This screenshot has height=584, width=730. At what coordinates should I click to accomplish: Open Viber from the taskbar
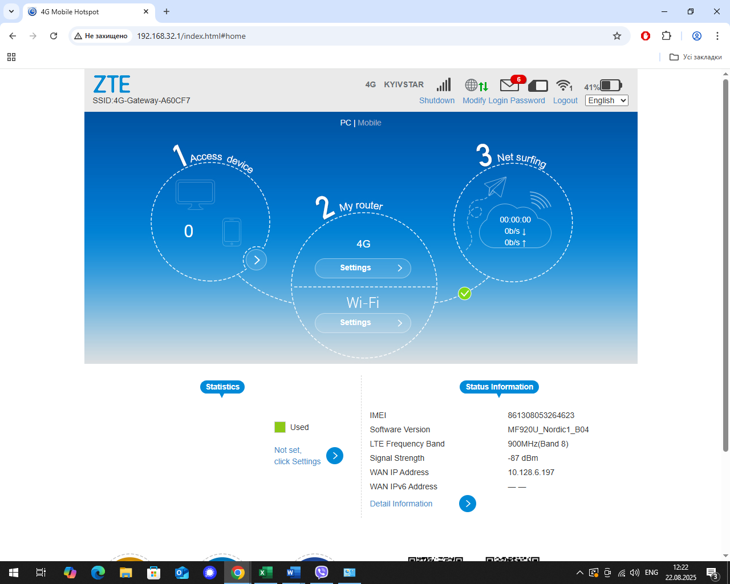pyautogui.click(x=321, y=572)
